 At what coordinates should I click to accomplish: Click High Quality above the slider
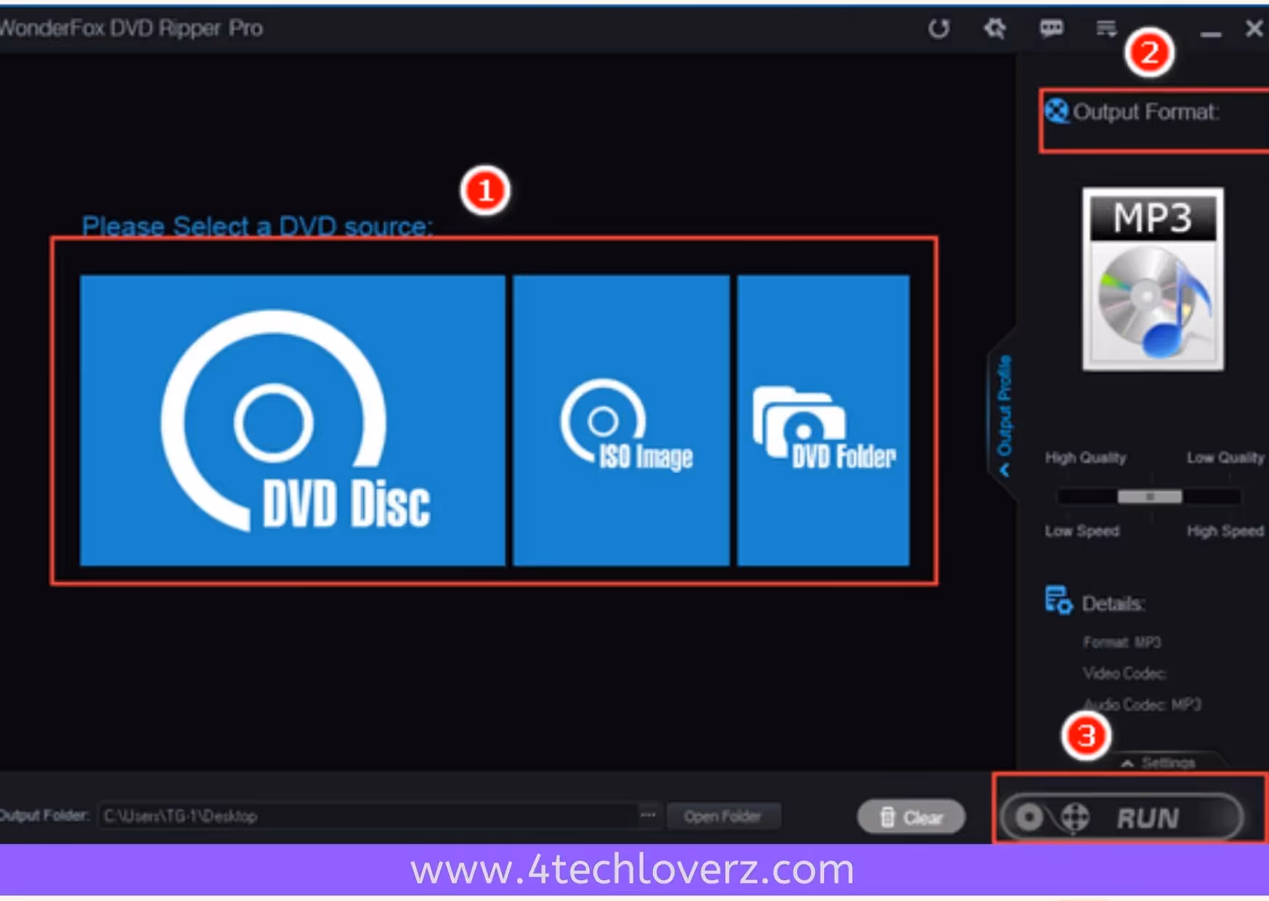click(x=1085, y=457)
